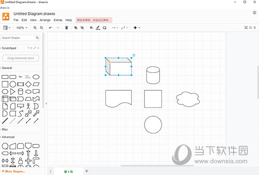Click the fullscreen icon in the toolbar
Viewport: 259px width, 175px height.
(x=246, y=28)
